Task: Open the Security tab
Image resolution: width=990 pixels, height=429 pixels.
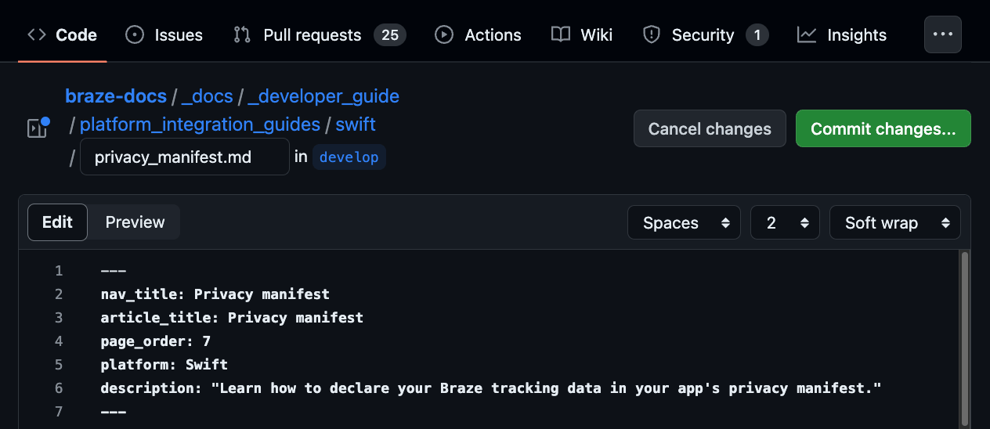Action: click(706, 34)
